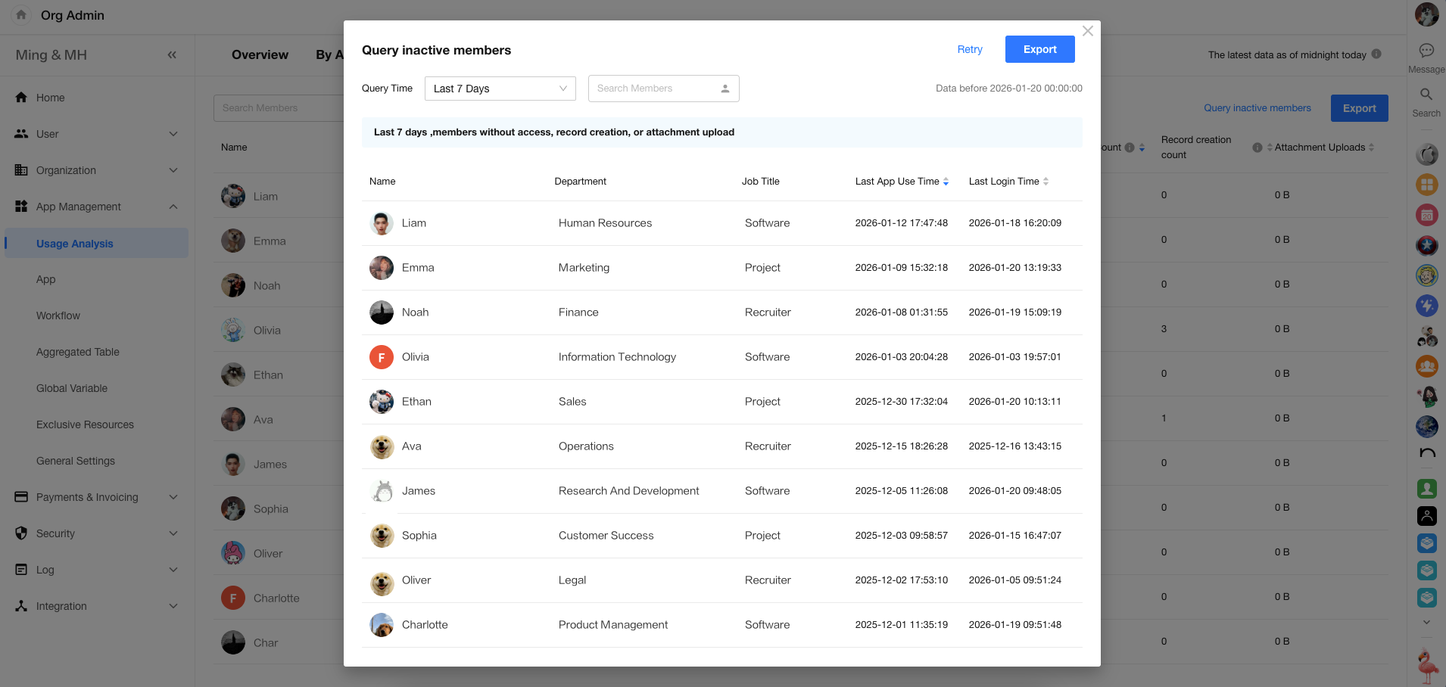Open the Query Time dropdown
Screen dimensions: 1446x687
(500, 89)
